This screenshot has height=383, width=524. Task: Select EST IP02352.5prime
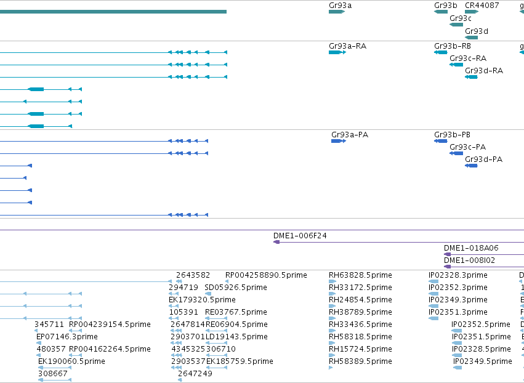456,331
